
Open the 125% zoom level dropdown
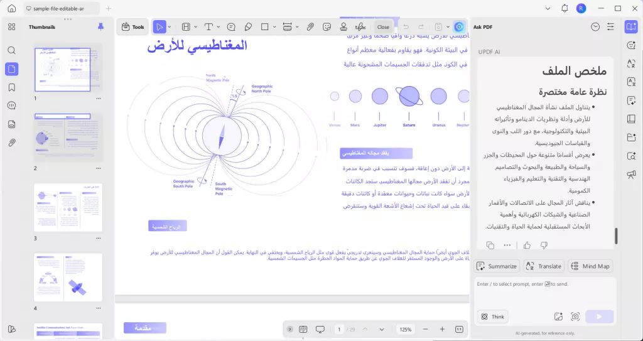click(x=406, y=330)
